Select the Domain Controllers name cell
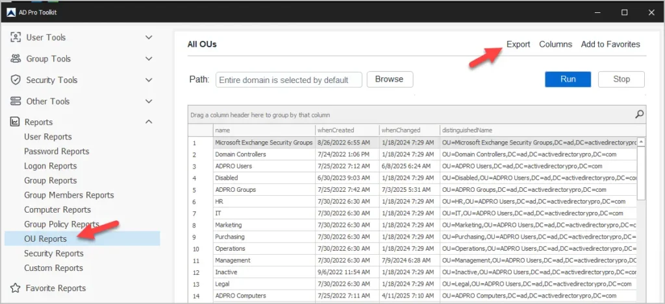This screenshot has width=665, height=304. [x=264, y=154]
